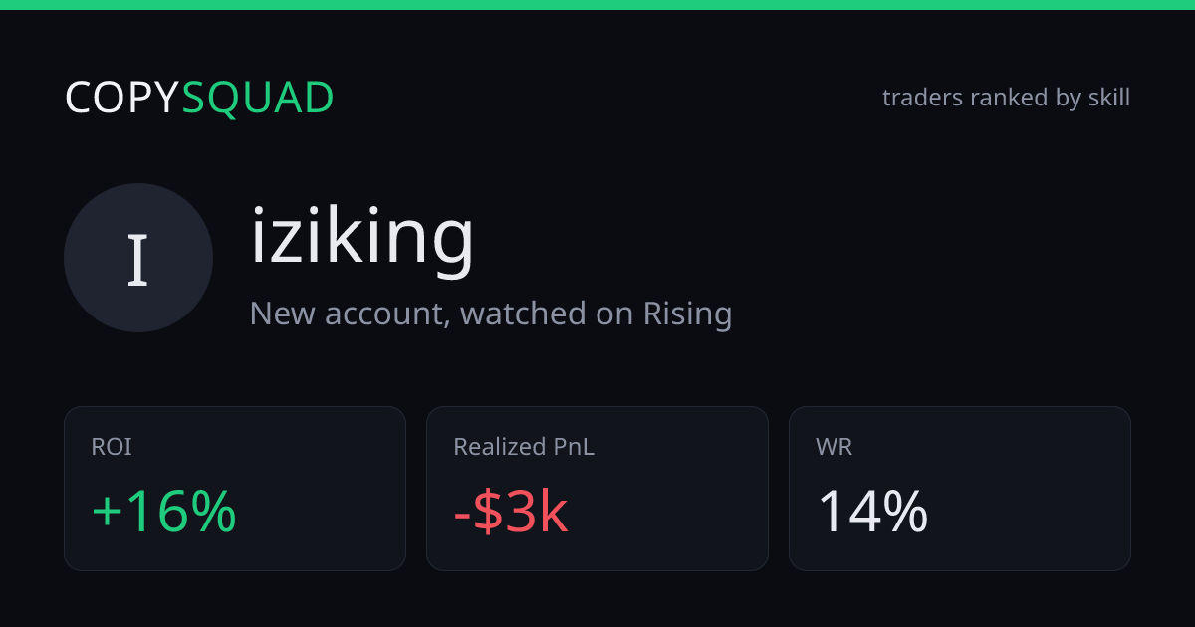Click the New account, watched on Rising subtitle
The height and width of the screenshot is (627, 1195).
[491, 313]
